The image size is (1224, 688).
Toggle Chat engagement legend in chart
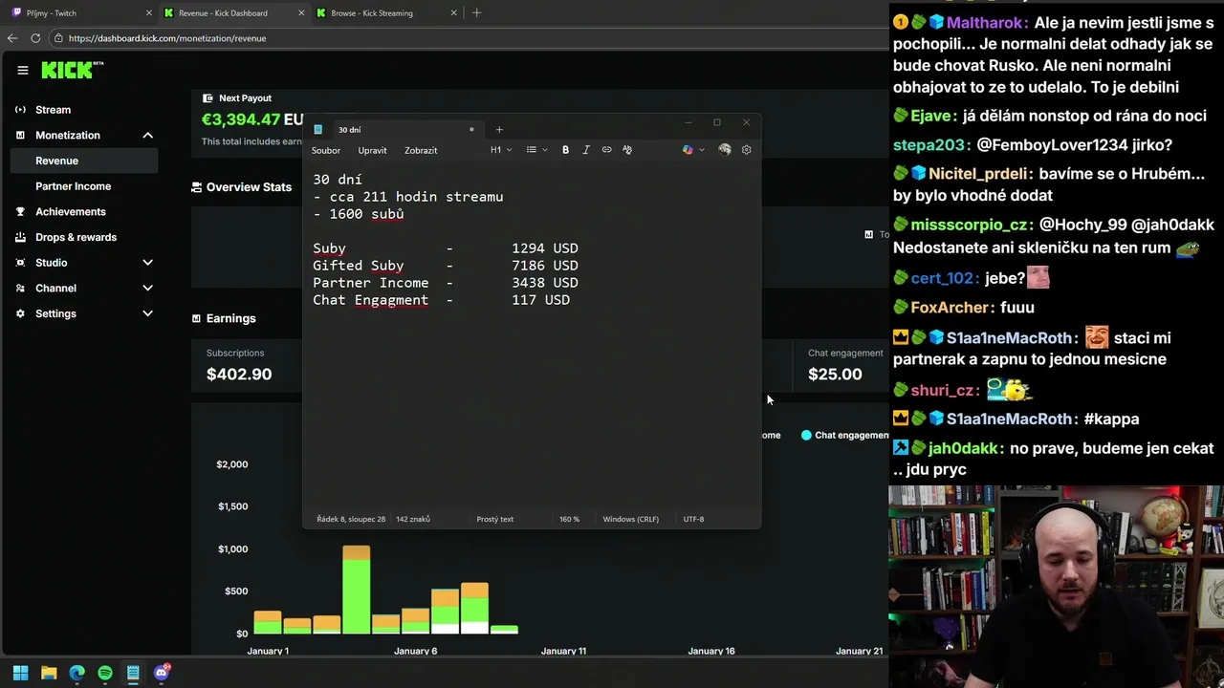(845, 435)
